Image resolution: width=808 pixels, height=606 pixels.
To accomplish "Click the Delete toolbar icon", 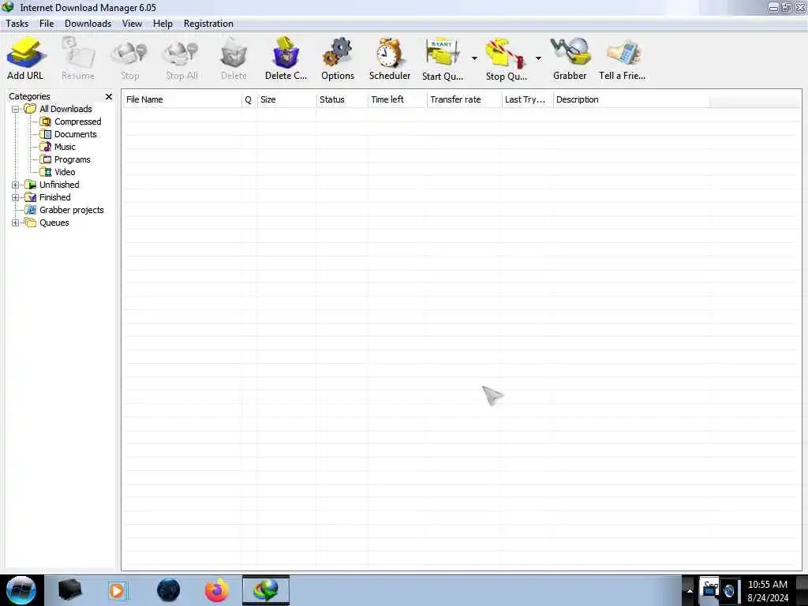I will pyautogui.click(x=234, y=58).
